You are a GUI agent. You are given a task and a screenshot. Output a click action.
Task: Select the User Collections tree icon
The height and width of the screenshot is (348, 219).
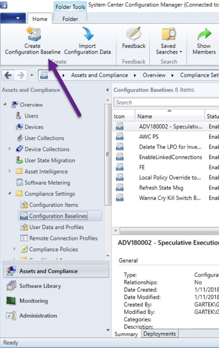[x=20, y=138]
